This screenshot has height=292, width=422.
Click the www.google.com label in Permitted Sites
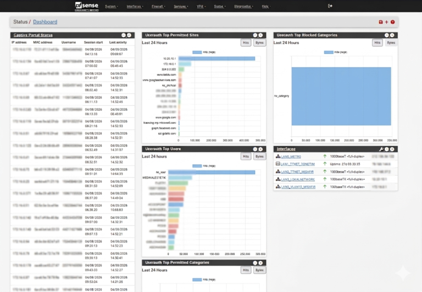(165, 118)
